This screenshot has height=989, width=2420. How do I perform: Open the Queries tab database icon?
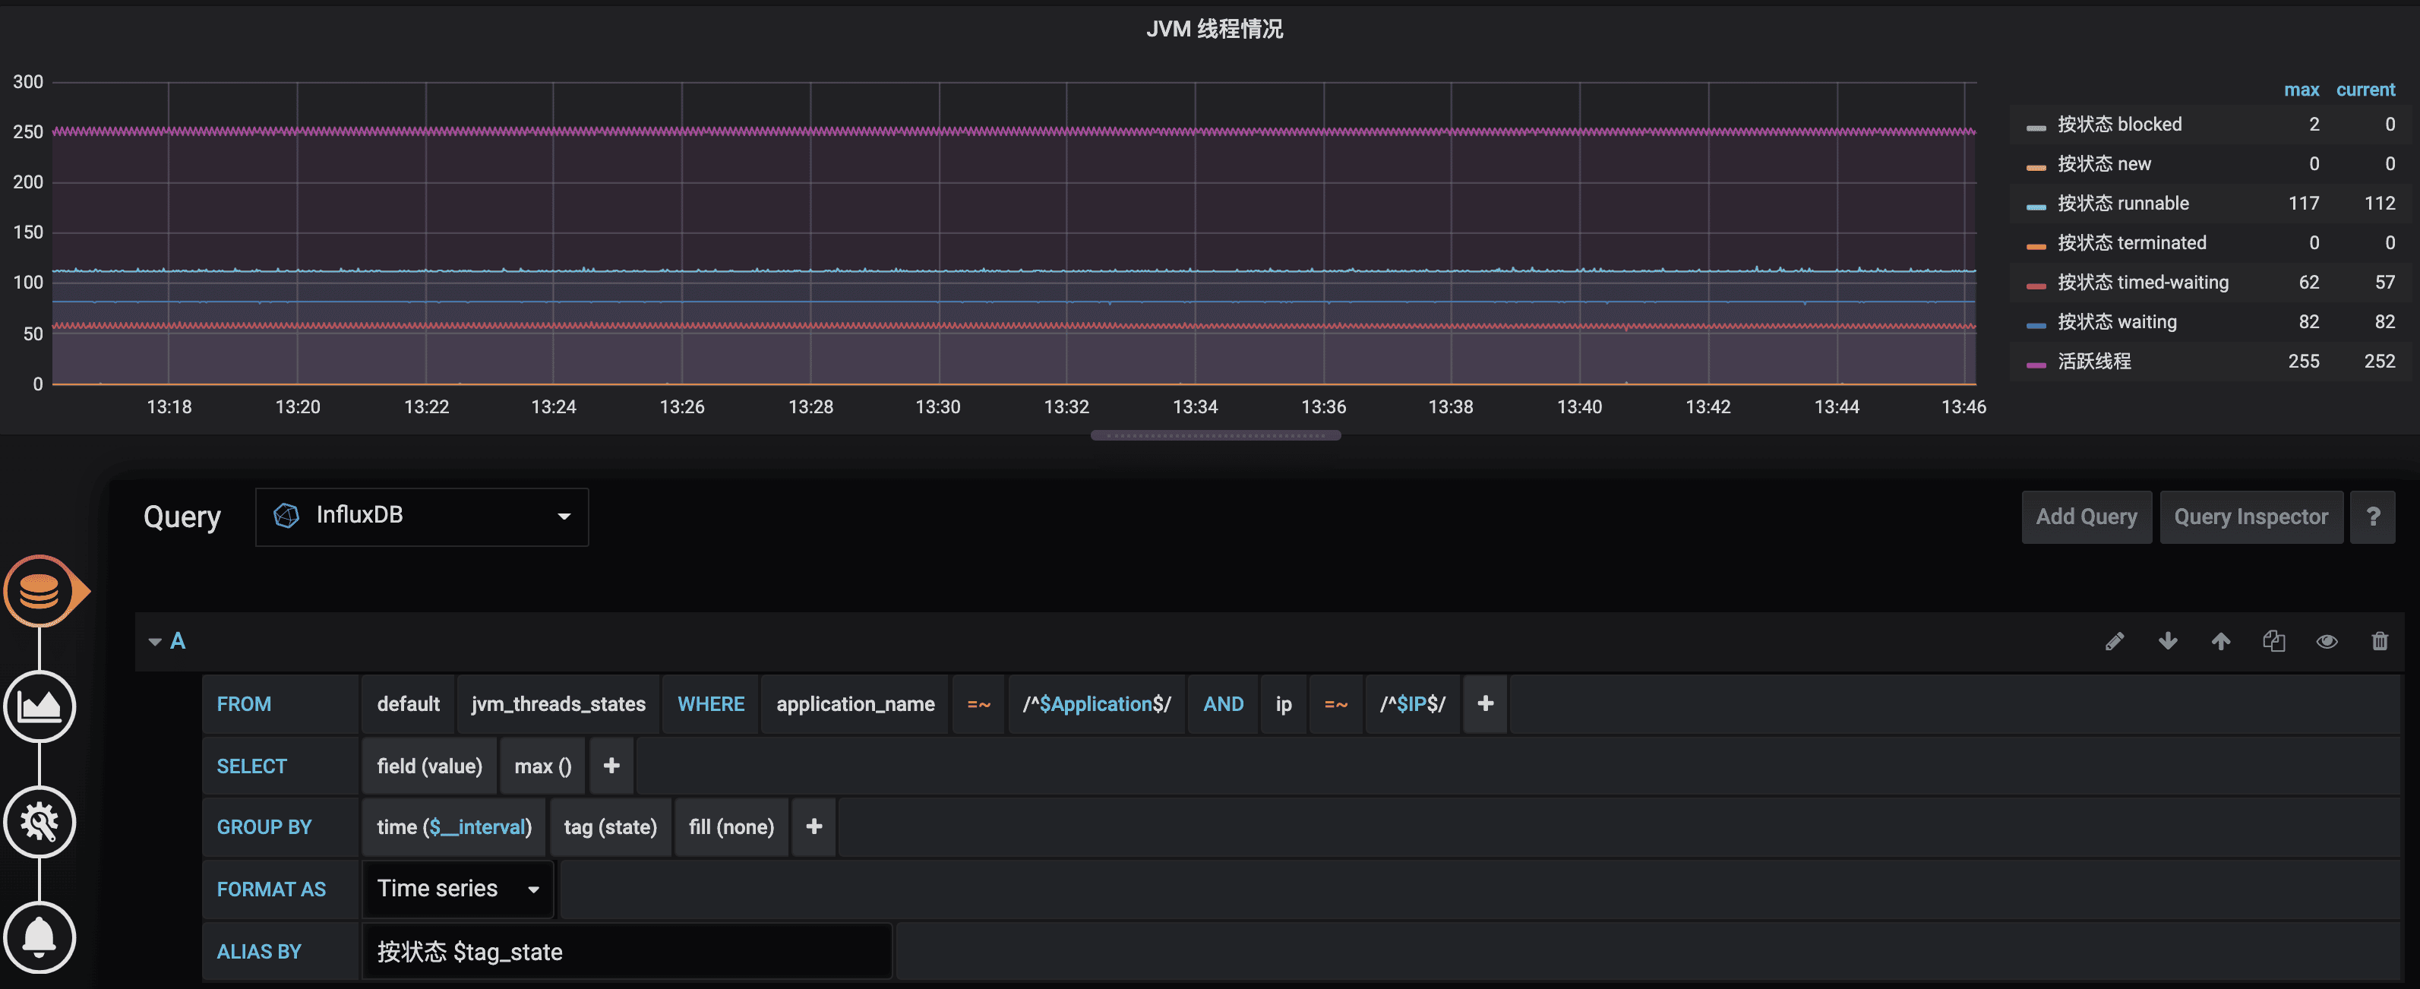tap(39, 592)
